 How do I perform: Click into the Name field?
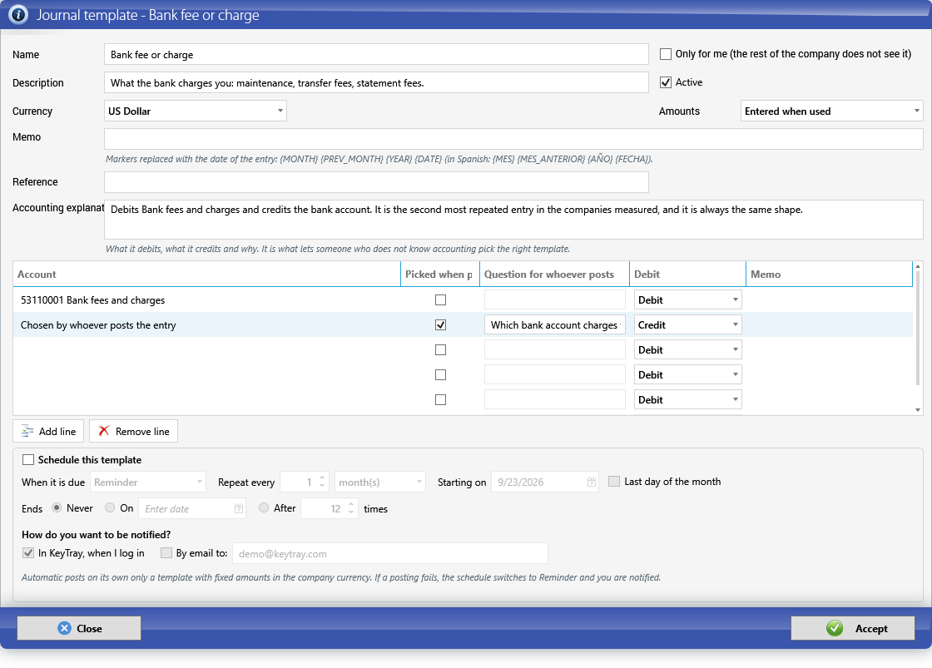376,55
